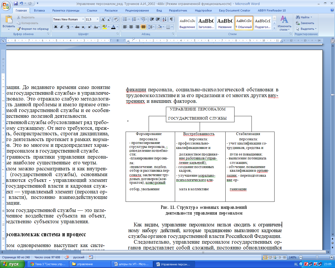335x268 pixels.
Task: Click Cut (Вырезать)
Action: pos(26,17)
